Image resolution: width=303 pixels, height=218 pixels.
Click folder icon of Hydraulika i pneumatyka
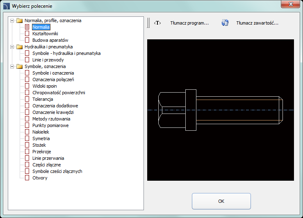20,47
